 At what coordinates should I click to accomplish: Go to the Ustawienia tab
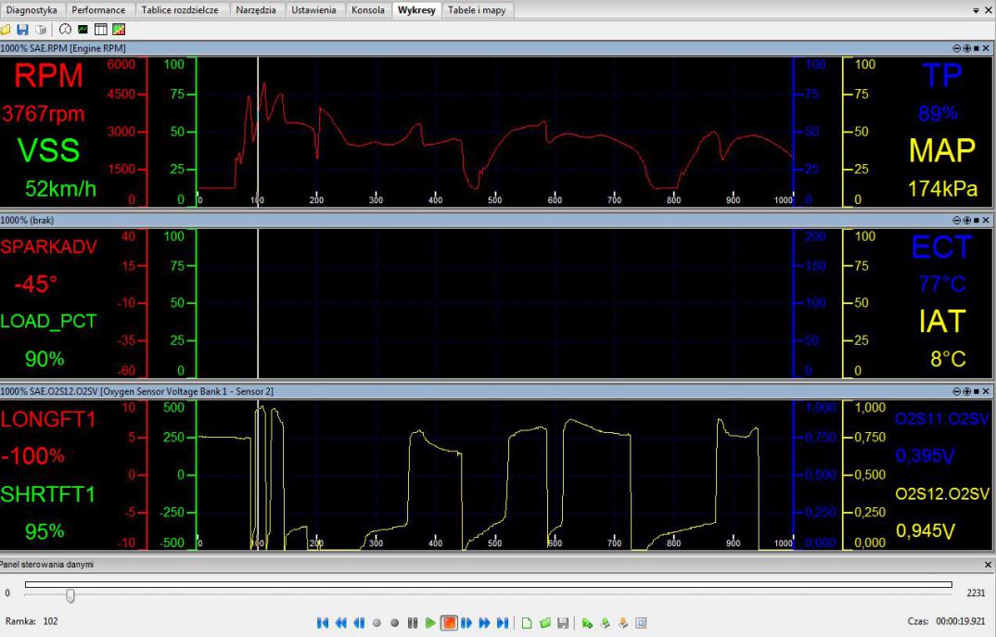[x=314, y=10]
